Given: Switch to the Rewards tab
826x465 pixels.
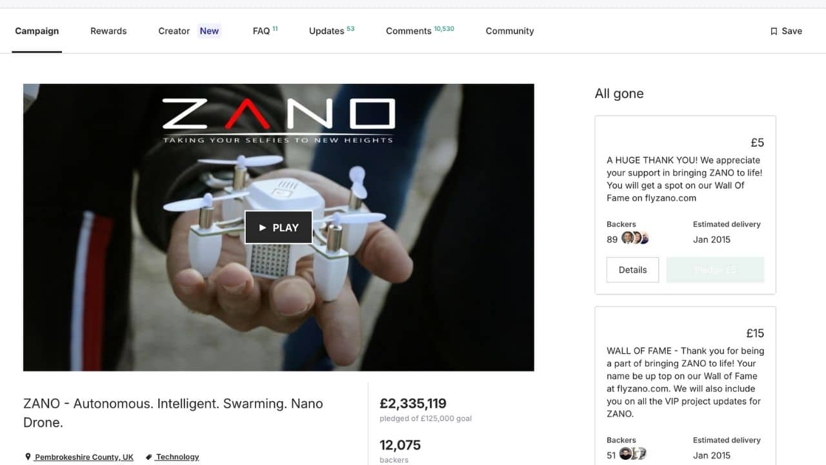Looking at the screenshot, I should [108, 31].
